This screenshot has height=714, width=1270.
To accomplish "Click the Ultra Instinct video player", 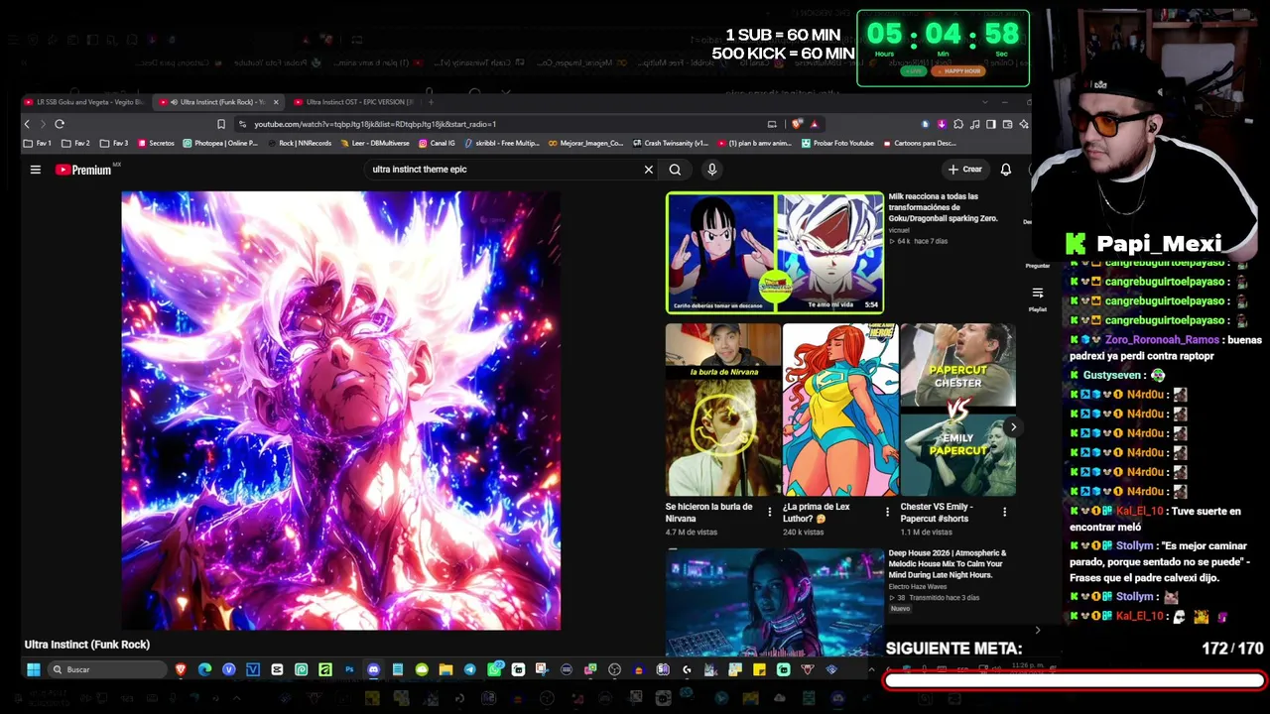I will (341, 411).
